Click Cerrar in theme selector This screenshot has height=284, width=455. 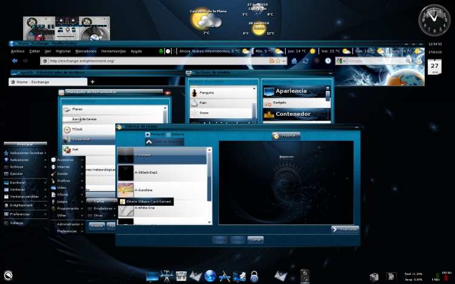255,240
